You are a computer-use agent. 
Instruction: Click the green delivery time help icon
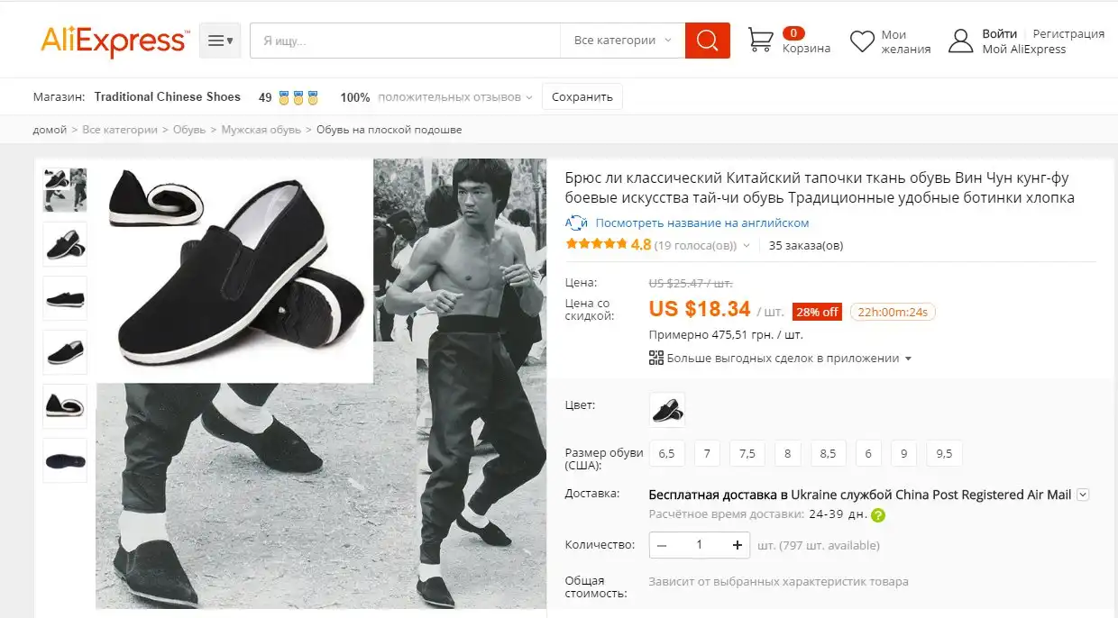tap(877, 515)
